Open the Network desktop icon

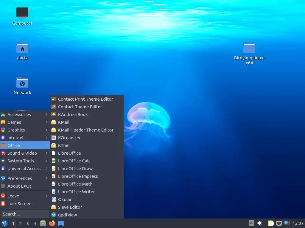22,83
